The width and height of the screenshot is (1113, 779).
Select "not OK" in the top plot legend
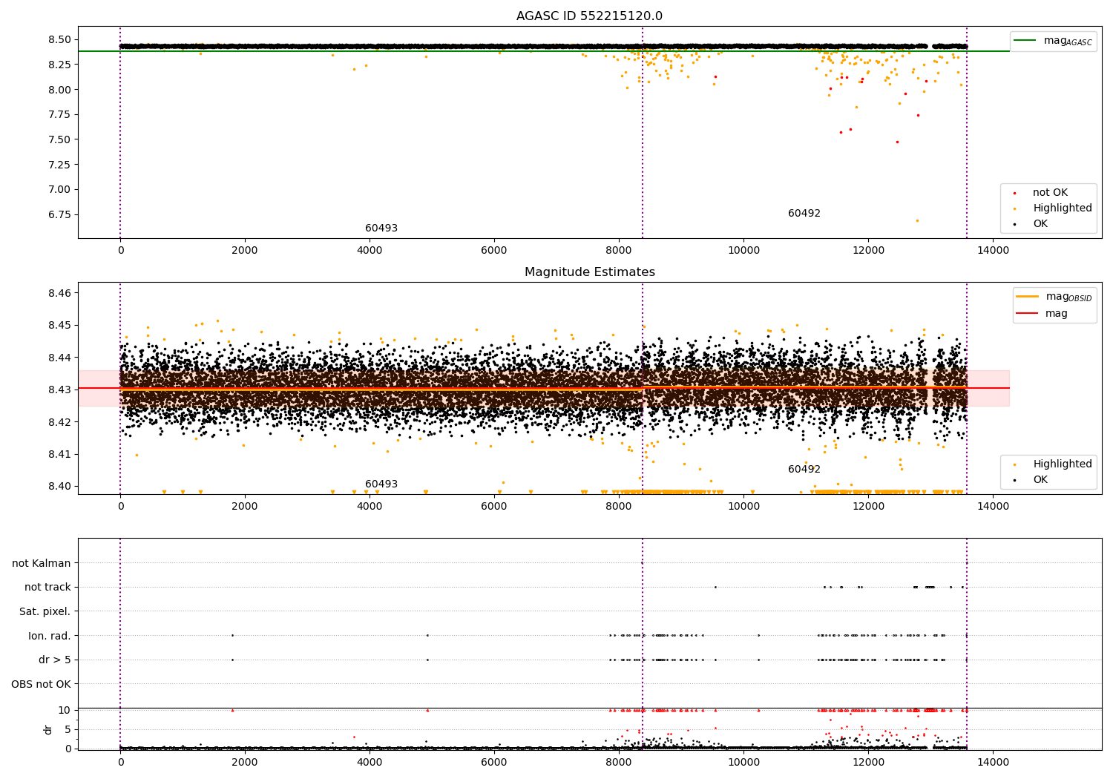click(x=1050, y=193)
